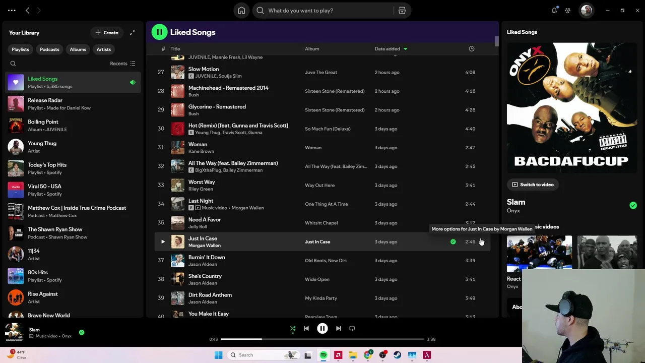Screen dimensions: 645x363
Task: Toggle liked check for Just In Case
Action: [x=453, y=242]
